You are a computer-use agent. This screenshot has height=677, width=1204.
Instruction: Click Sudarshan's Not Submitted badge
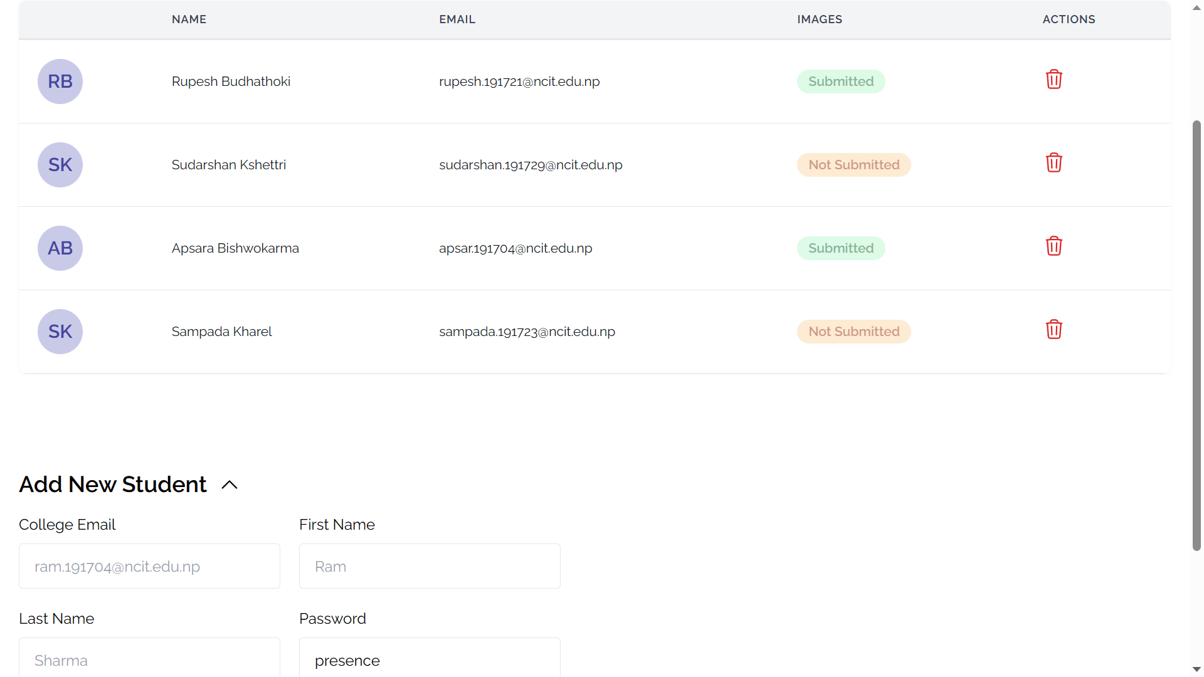point(853,165)
